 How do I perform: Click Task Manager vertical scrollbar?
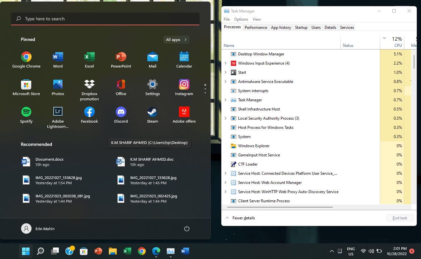pos(414,62)
